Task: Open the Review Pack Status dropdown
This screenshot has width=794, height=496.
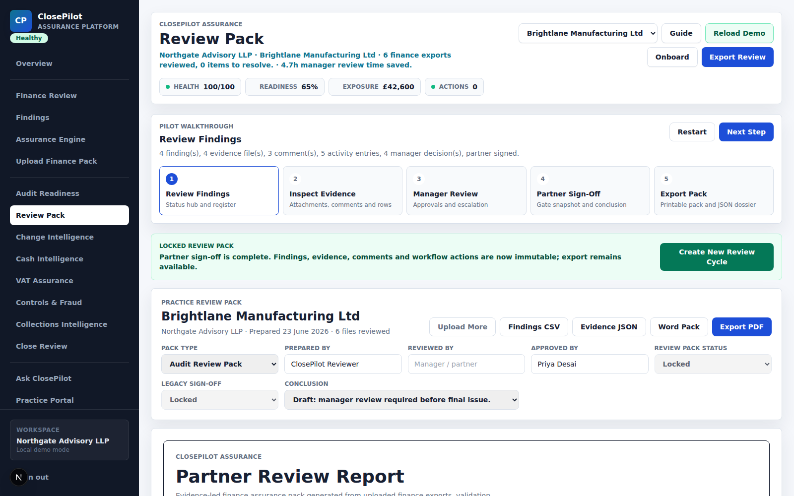Action: pyautogui.click(x=713, y=364)
